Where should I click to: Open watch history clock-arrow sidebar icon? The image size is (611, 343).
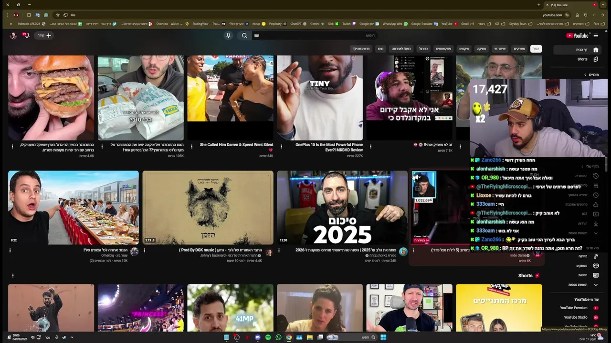click(596, 176)
